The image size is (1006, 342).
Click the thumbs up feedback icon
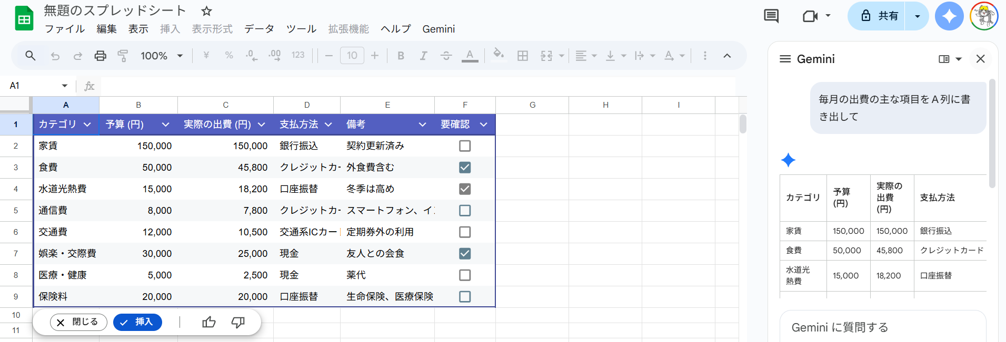(x=209, y=322)
